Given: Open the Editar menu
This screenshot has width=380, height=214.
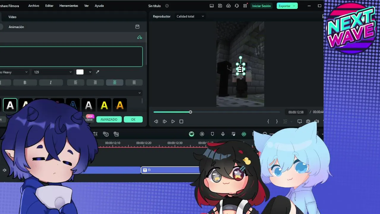Looking at the screenshot, I should 49,6.
